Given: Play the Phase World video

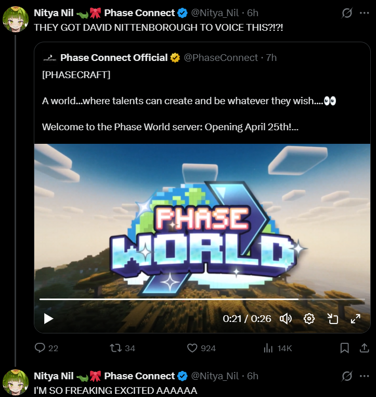Looking at the screenshot, I should [48, 319].
